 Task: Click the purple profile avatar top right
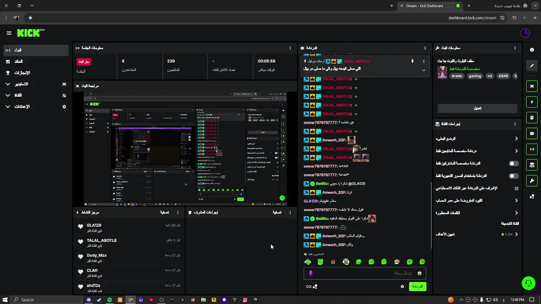525,33
